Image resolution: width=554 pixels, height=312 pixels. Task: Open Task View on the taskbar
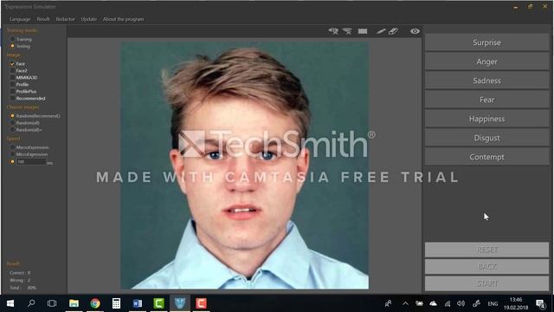pos(52,303)
